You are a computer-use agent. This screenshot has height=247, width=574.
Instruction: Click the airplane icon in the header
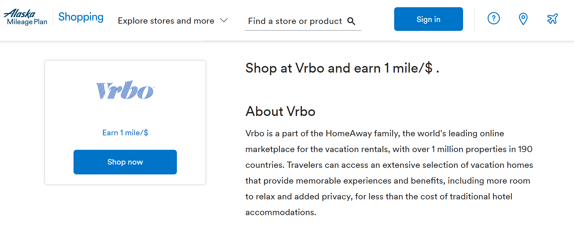pyautogui.click(x=552, y=19)
